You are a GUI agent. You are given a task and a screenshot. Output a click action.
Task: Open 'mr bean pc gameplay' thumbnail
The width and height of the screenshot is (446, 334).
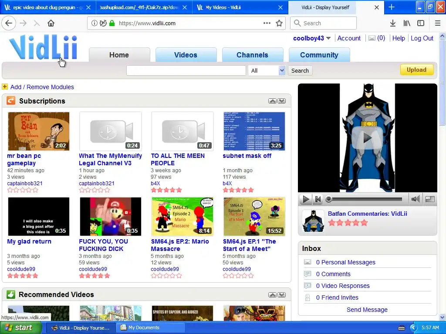(x=39, y=131)
